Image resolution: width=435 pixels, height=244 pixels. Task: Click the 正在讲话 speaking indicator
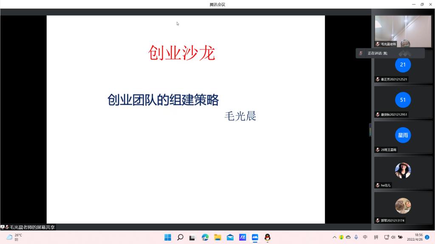[390, 53]
